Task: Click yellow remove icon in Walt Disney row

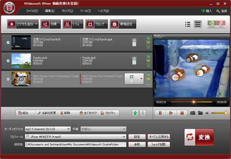Action: pyautogui.click(x=148, y=79)
